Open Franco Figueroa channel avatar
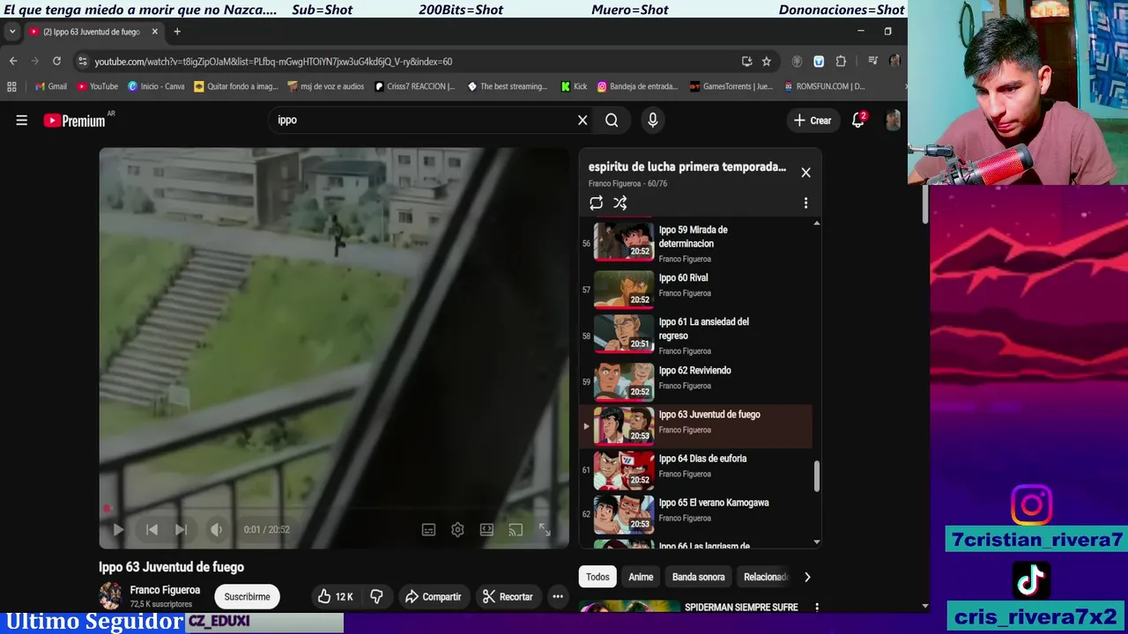The width and height of the screenshot is (1128, 634). 111,596
